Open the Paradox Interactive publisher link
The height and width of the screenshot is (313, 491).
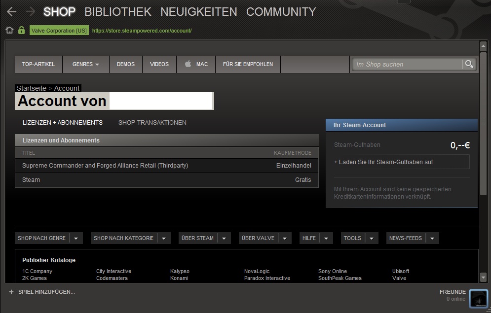[267, 278]
